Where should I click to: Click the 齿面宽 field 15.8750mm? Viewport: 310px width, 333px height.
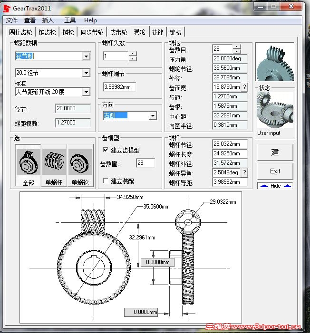tap(227, 87)
